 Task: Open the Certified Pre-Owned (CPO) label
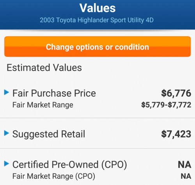pyautogui.click(x=70, y=165)
